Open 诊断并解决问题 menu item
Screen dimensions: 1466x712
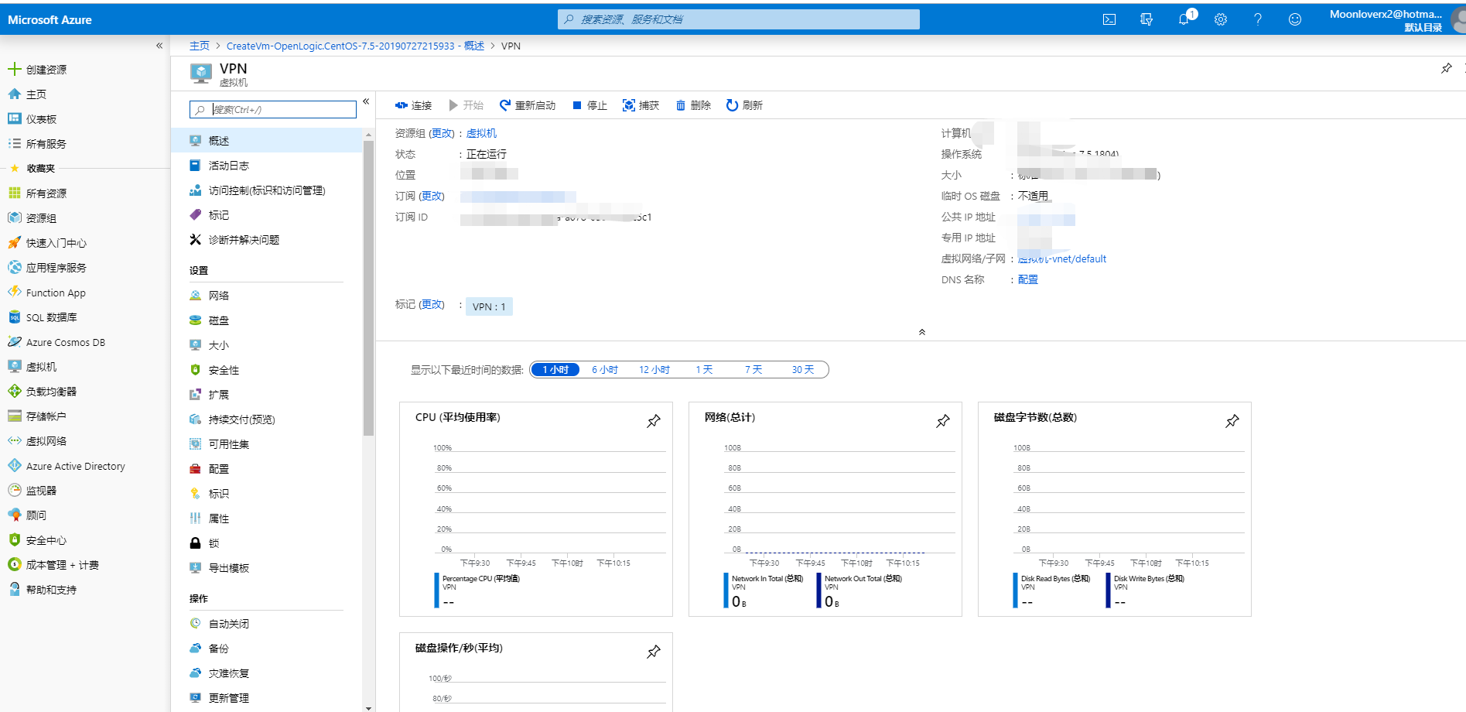pos(267,240)
